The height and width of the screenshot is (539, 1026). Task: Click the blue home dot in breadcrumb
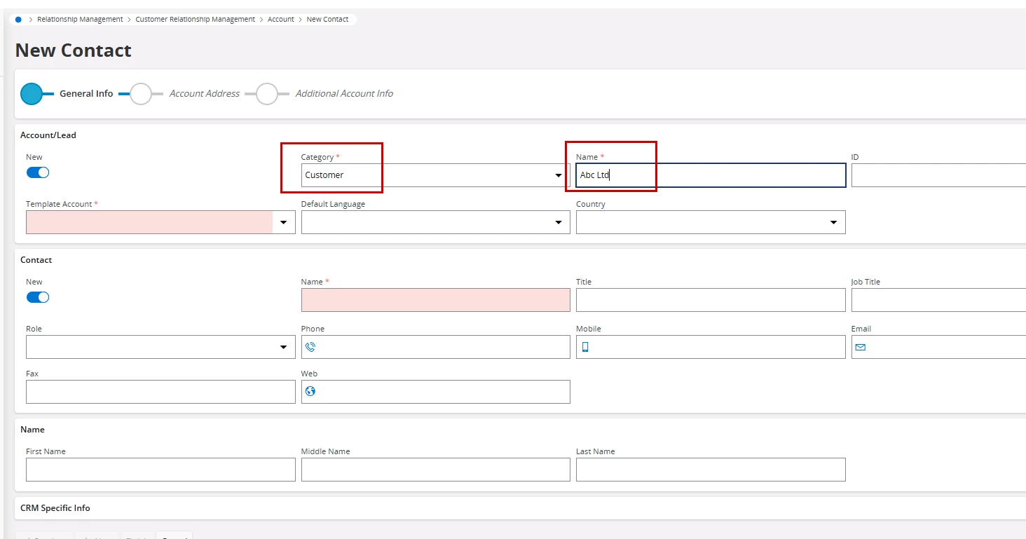18,20
